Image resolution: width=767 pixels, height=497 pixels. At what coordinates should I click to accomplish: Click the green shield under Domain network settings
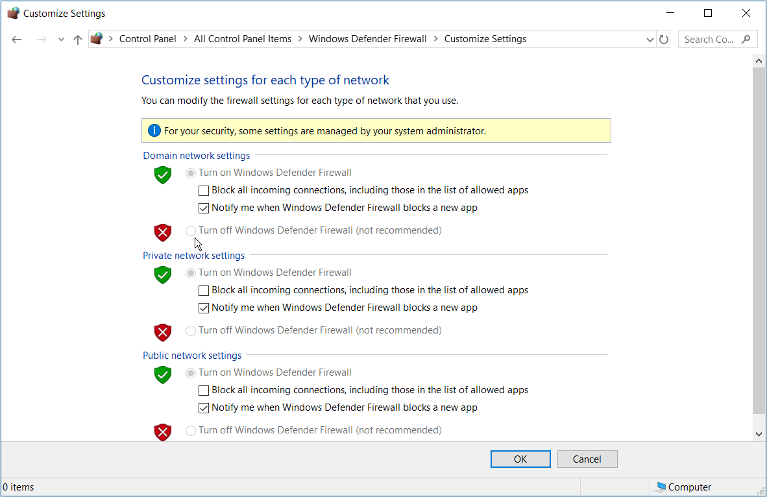[x=162, y=175]
